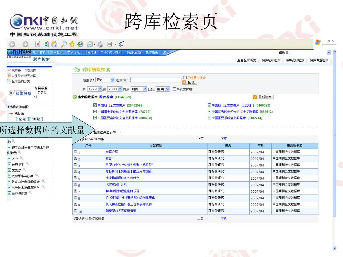Click the bird messenger toolbar icon
Image resolution: width=343 pixels, height=257 pixels.
[x=121, y=44]
